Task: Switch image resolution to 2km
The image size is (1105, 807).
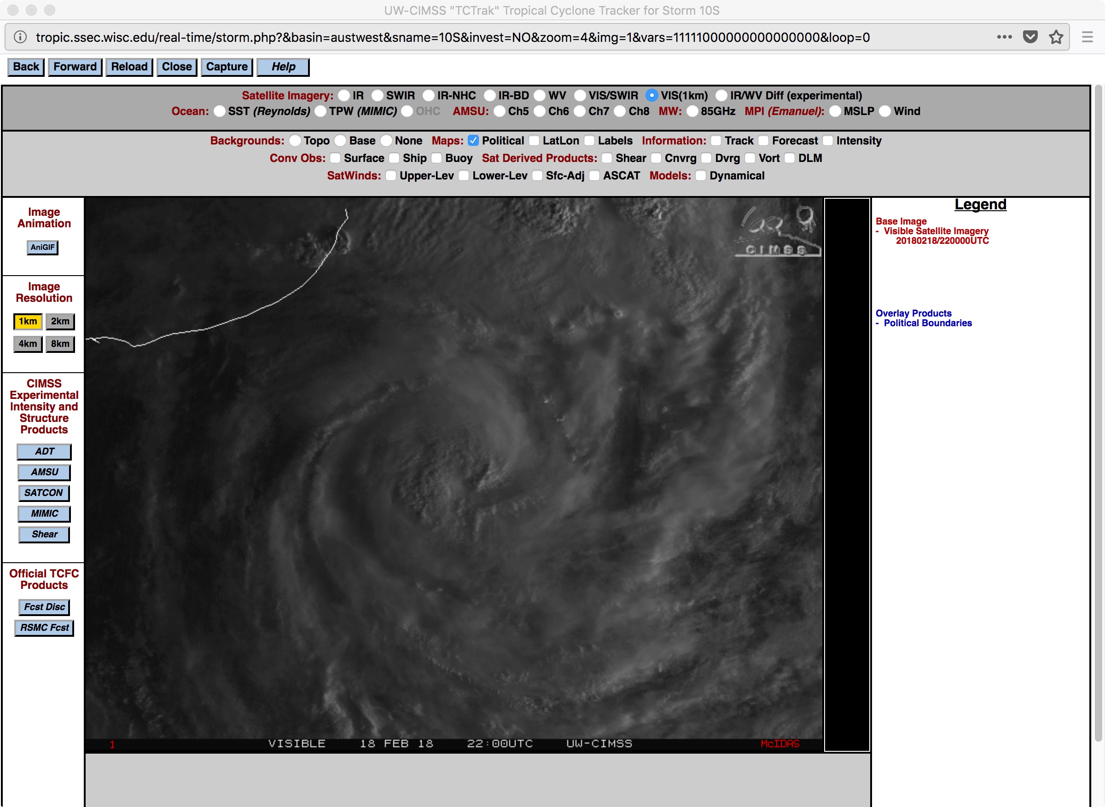Action: (x=60, y=322)
